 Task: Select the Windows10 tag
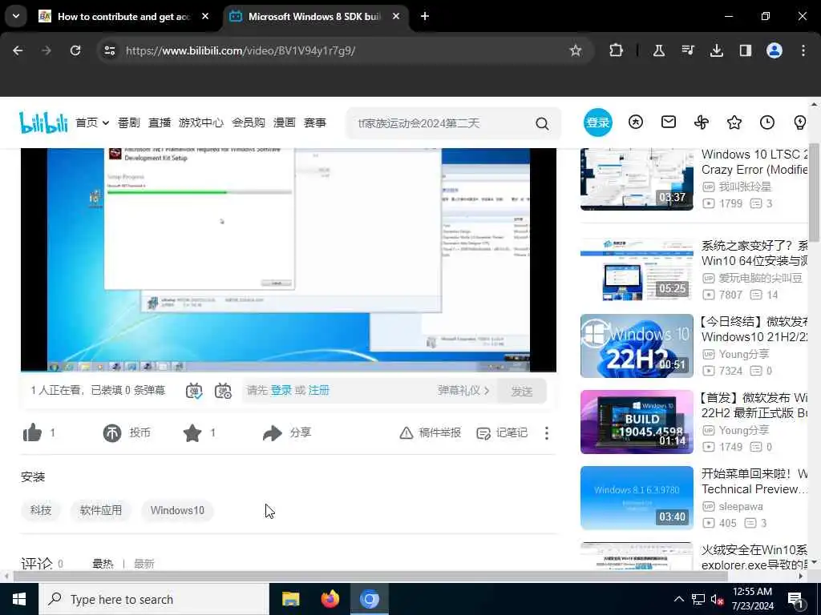(x=177, y=510)
